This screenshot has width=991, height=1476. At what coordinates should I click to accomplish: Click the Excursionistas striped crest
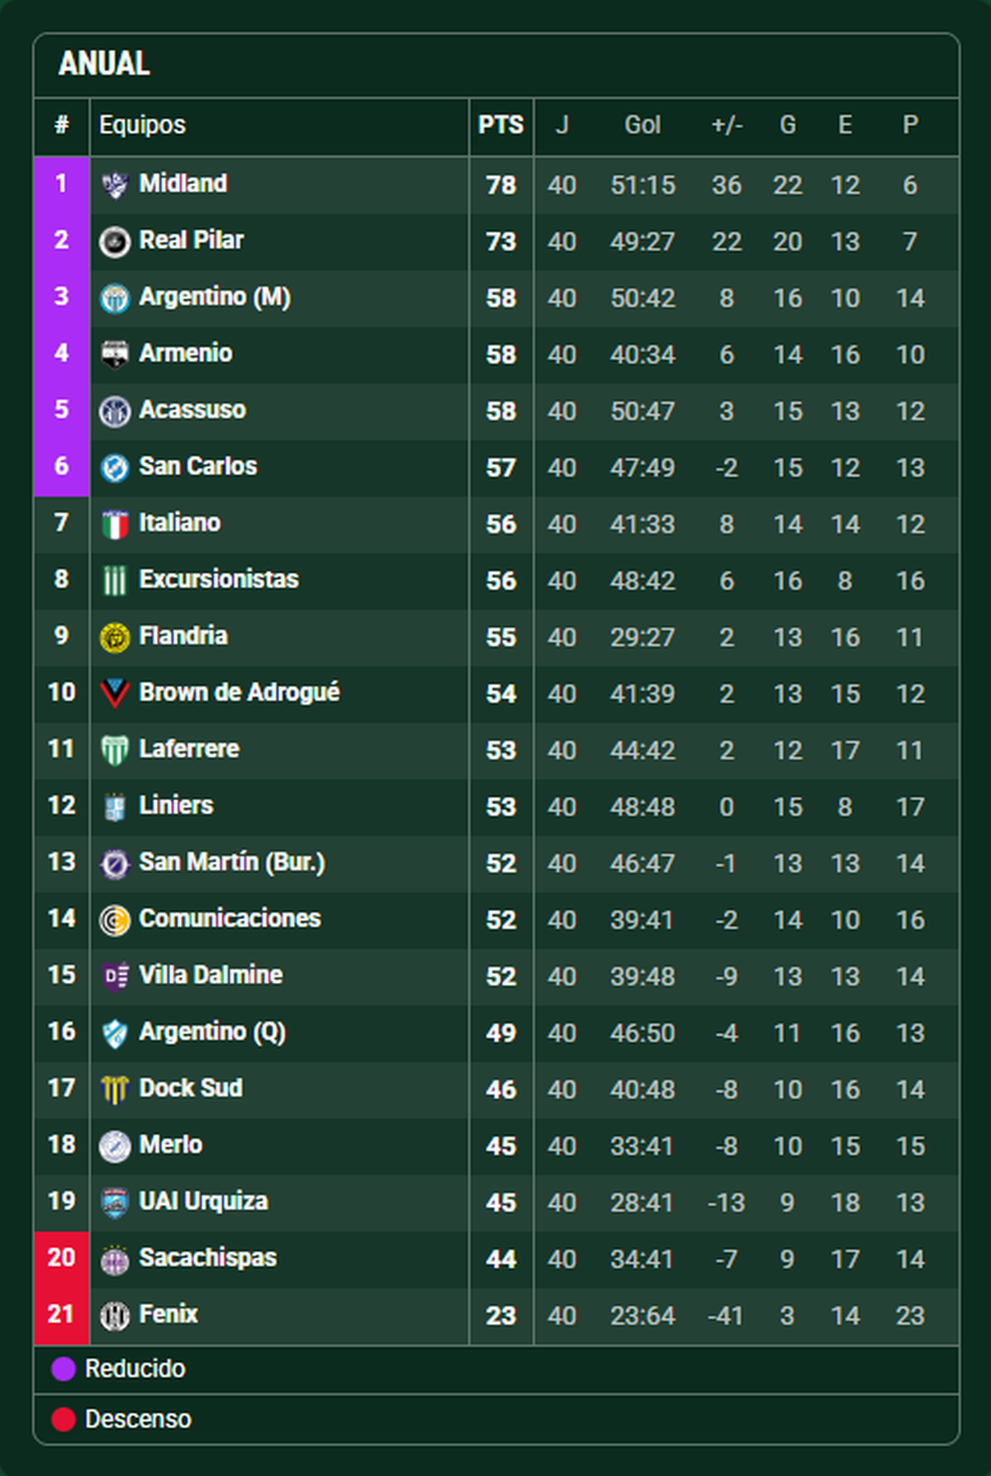click(115, 581)
